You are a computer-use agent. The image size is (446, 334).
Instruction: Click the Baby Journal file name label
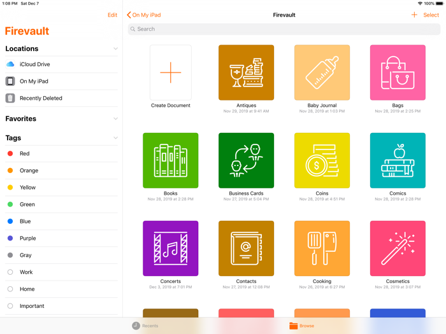click(x=322, y=106)
